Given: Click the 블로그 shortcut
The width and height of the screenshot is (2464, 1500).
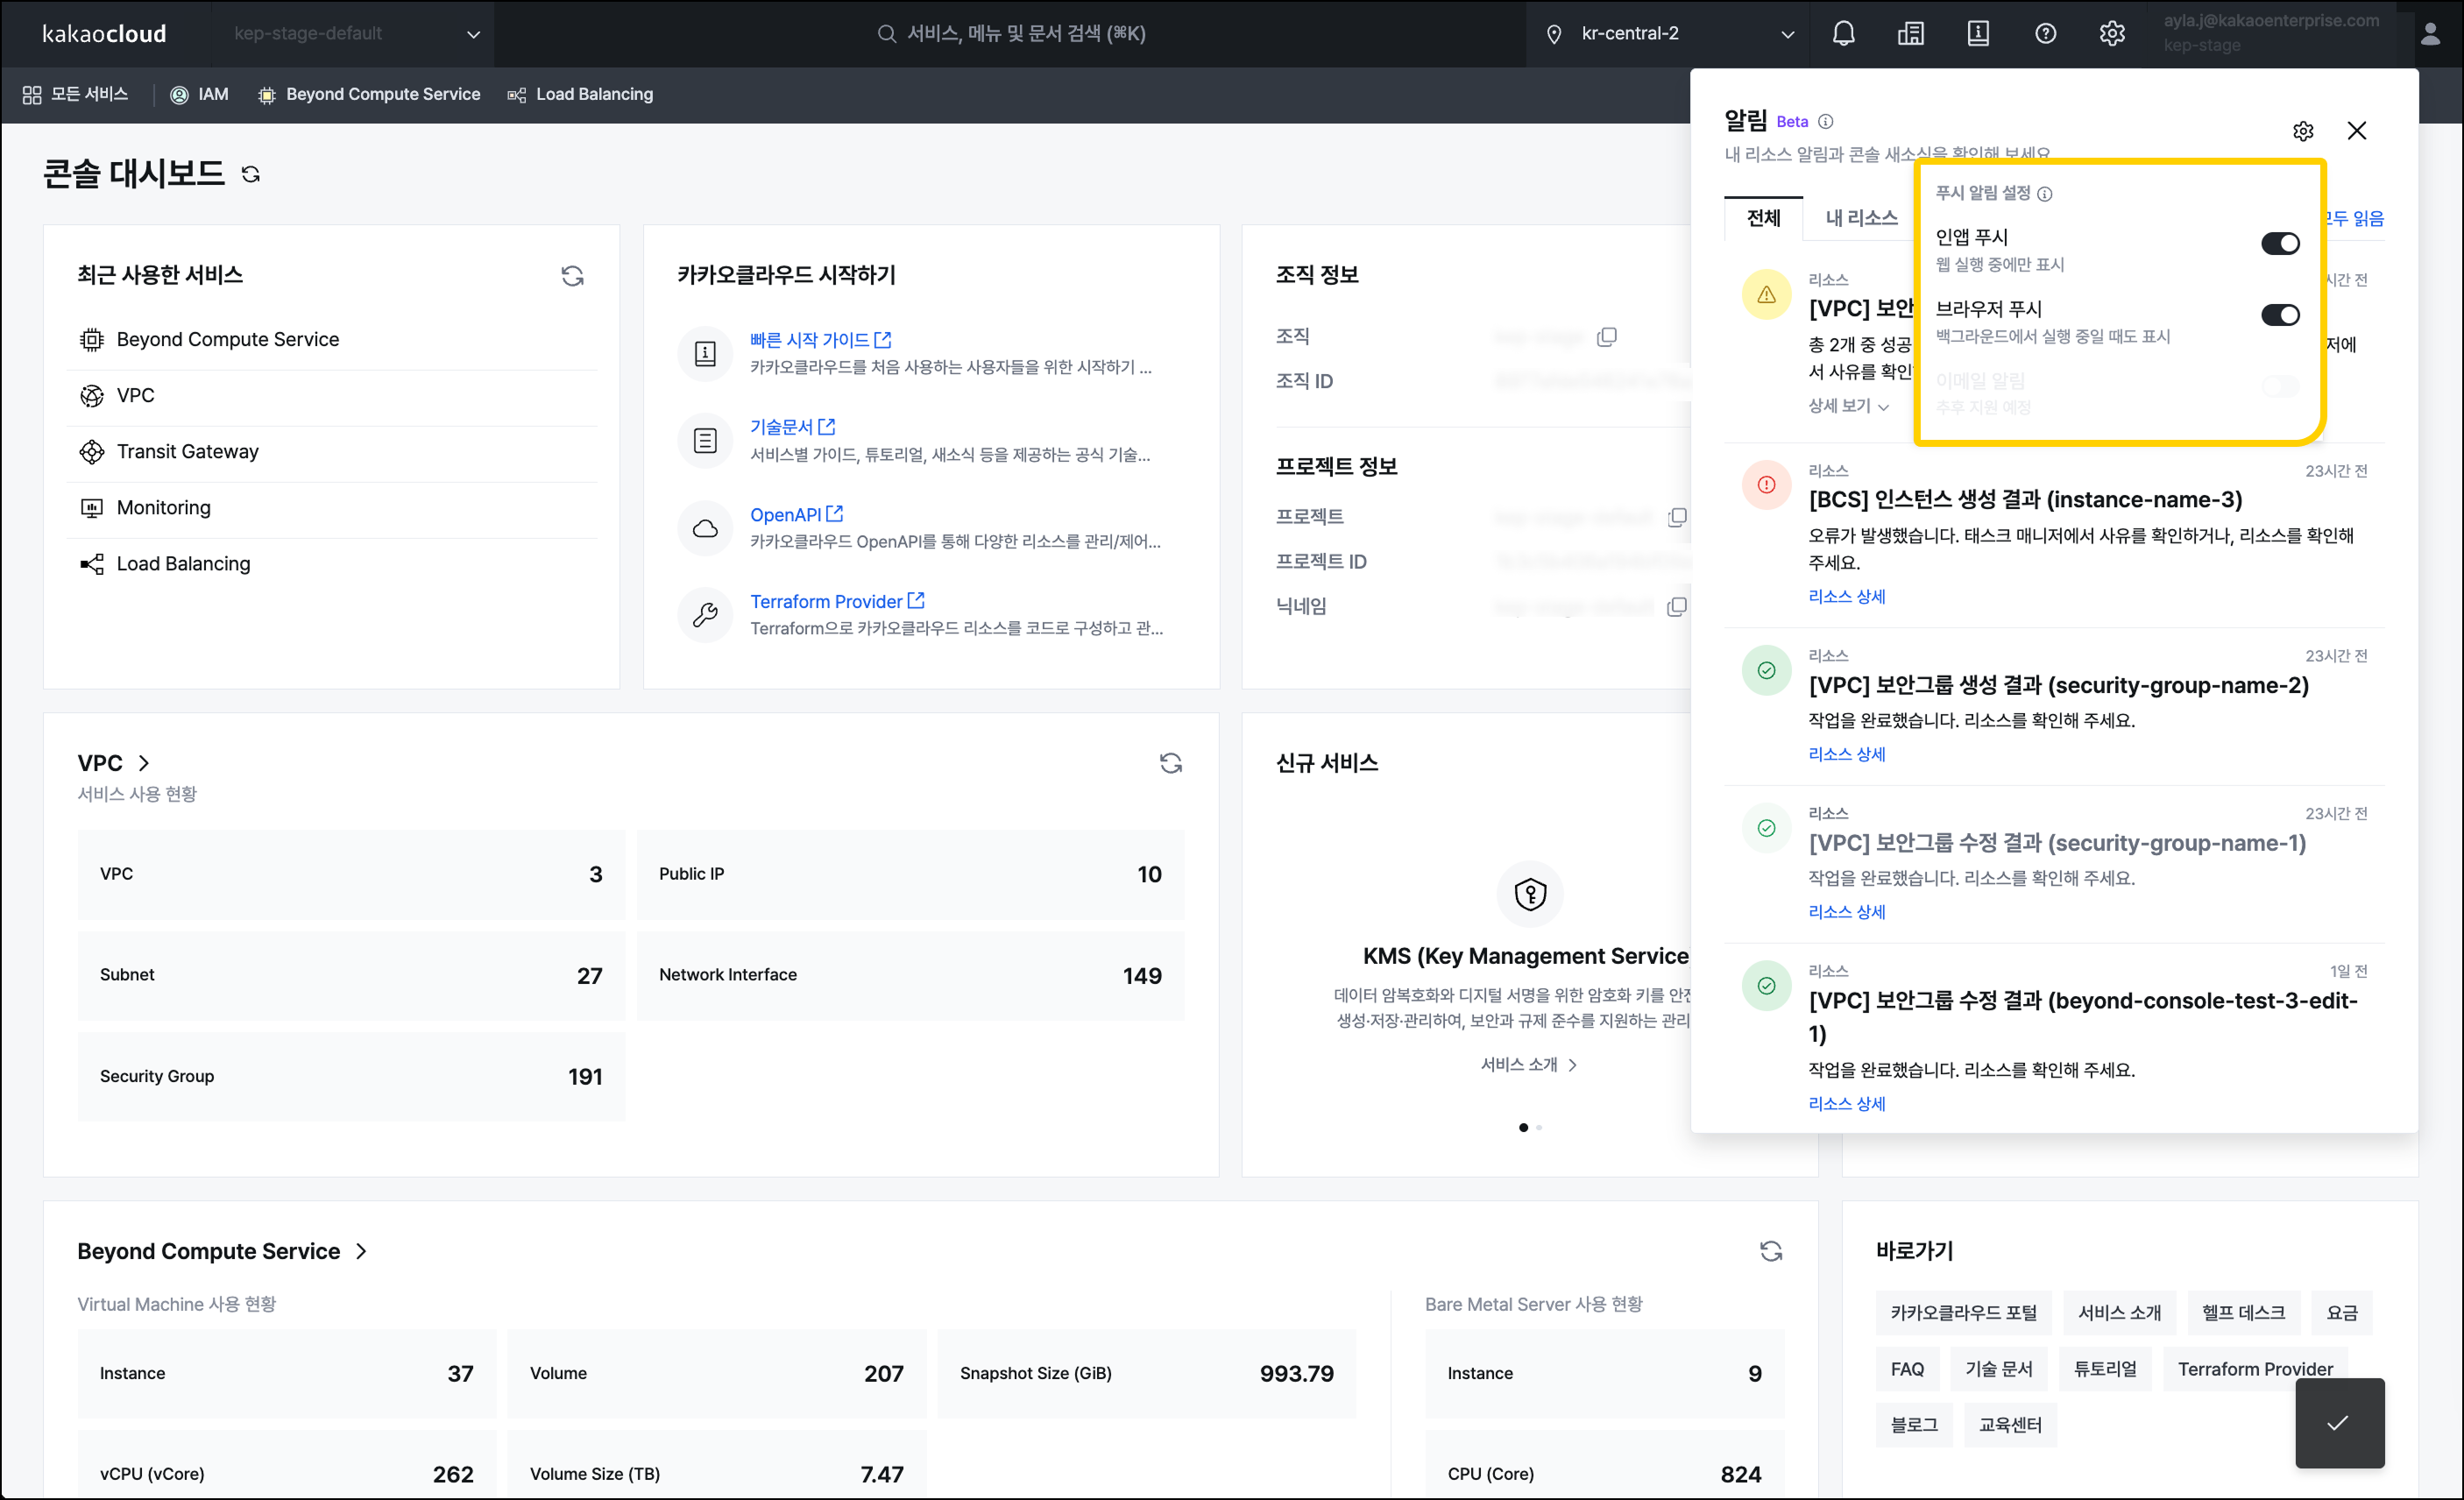Looking at the screenshot, I should 1913,1425.
